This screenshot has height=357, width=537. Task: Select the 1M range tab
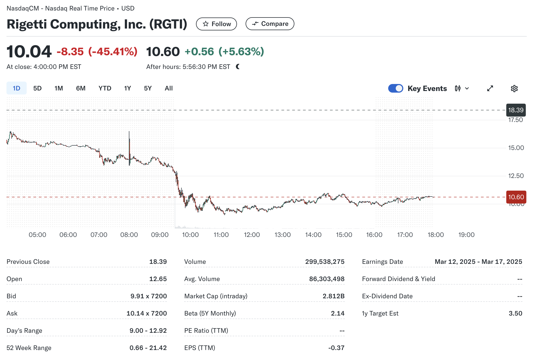coord(58,88)
